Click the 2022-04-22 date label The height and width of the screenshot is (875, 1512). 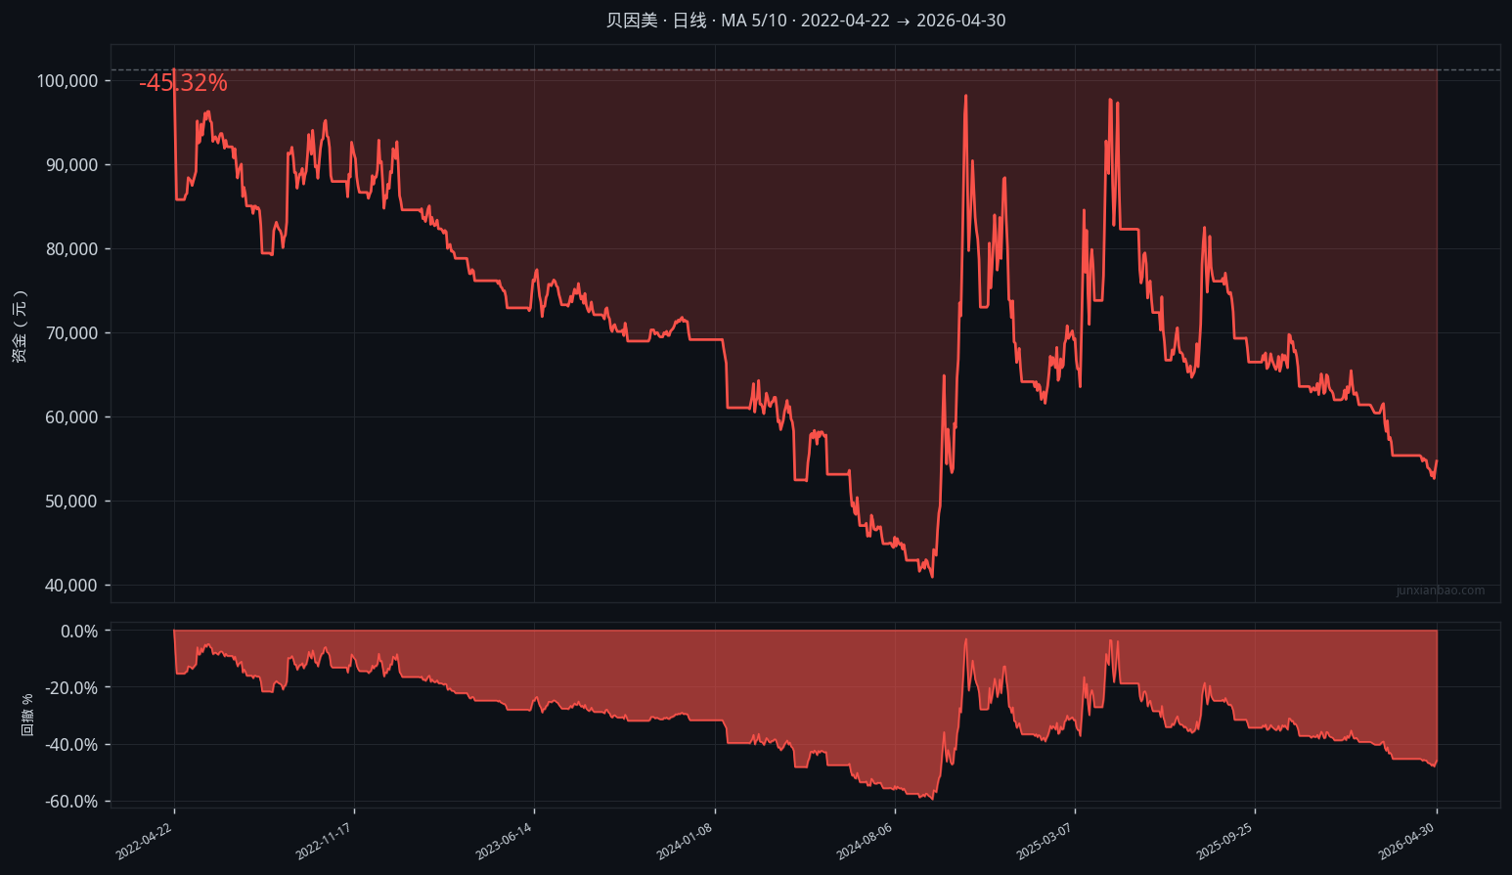[144, 842]
